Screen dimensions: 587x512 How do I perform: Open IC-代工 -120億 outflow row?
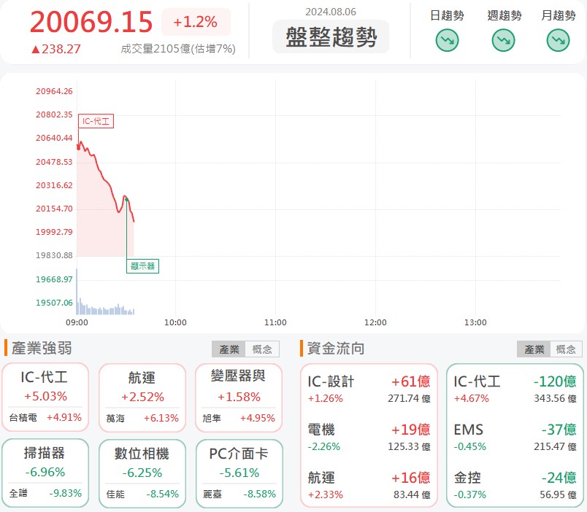pyautogui.click(x=515, y=389)
